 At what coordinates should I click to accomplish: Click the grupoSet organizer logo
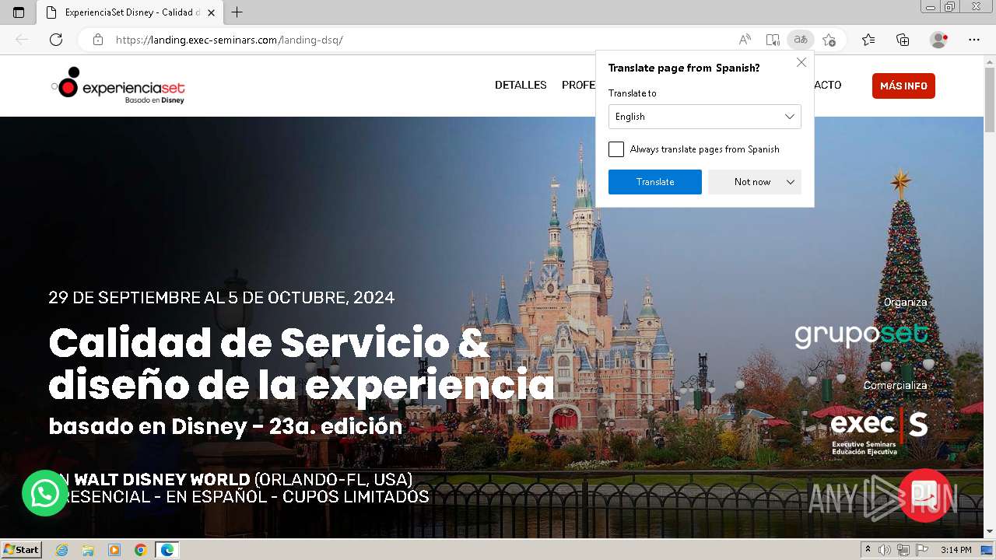[861, 334]
